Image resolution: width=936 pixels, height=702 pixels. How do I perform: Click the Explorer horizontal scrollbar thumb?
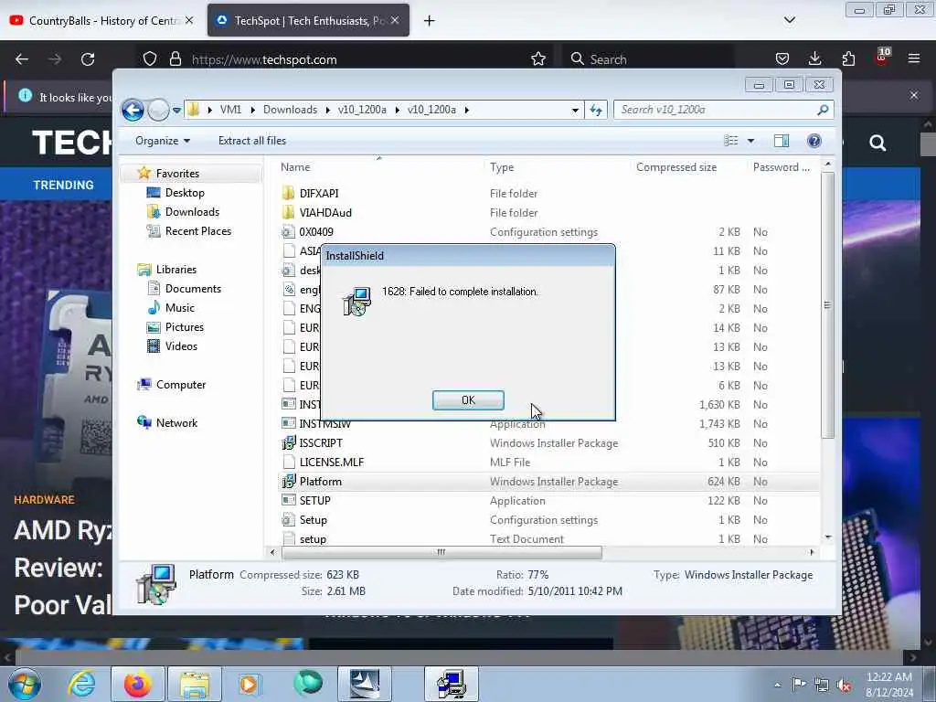click(x=441, y=552)
